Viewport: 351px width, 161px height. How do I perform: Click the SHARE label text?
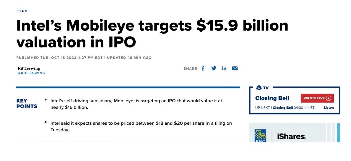[x=190, y=69]
